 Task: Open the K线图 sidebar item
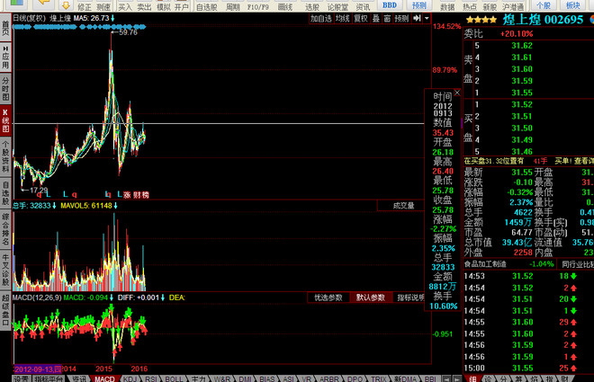5,120
